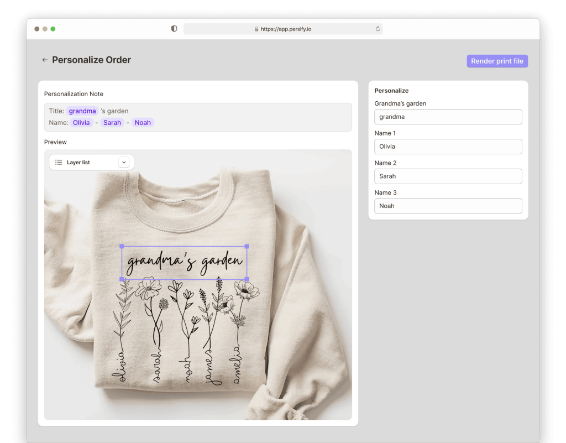Click the top-right selection handle of title

coord(247,246)
